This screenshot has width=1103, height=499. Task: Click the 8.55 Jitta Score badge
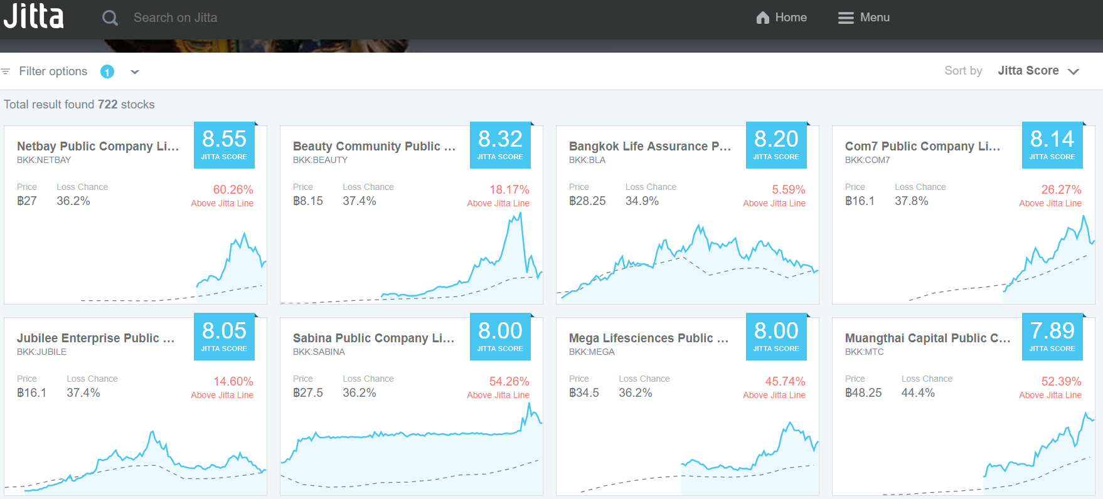click(224, 145)
